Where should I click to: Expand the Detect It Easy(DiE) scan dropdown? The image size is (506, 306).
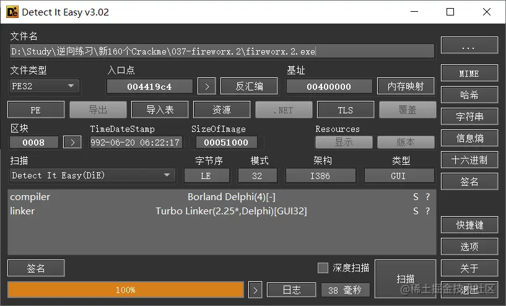[x=93, y=175]
